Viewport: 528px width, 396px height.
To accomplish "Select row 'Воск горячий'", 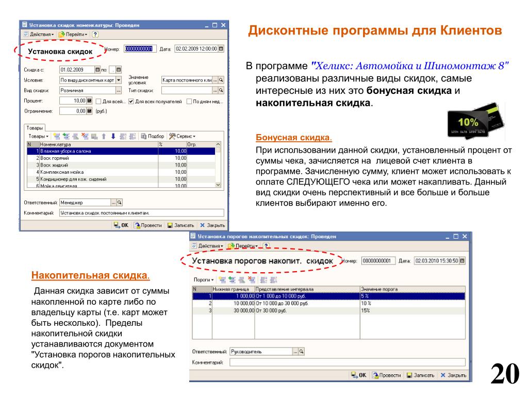I will [121, 158].
